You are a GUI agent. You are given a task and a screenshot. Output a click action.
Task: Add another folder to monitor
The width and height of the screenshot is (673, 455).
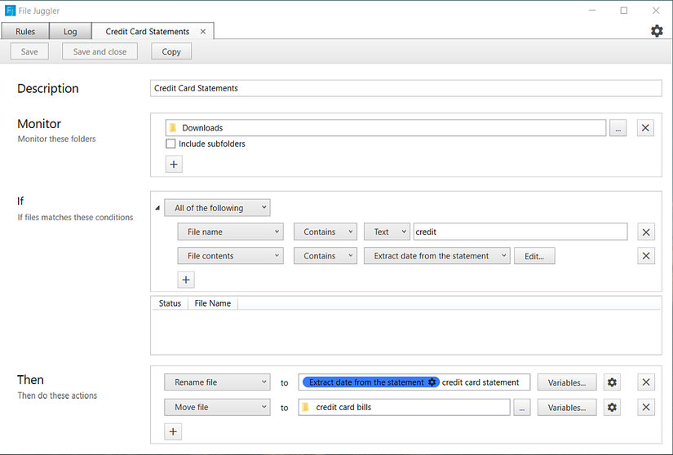(174, 164)
